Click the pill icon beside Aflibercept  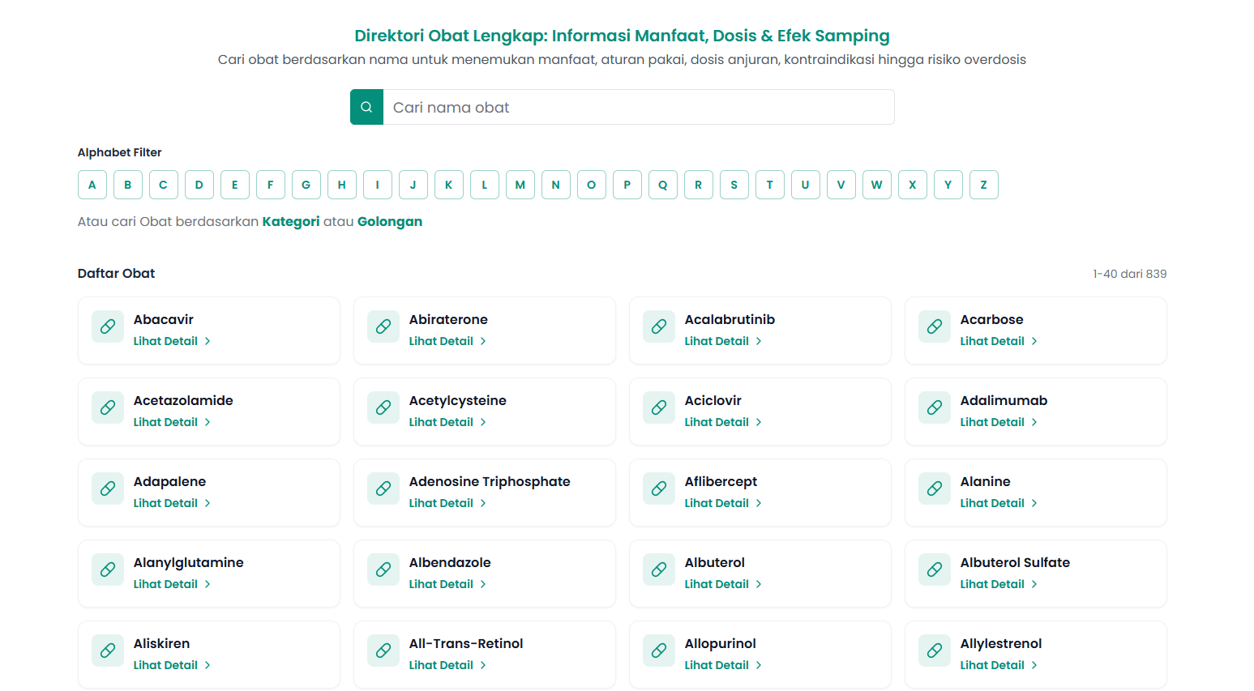click(659, 488)
